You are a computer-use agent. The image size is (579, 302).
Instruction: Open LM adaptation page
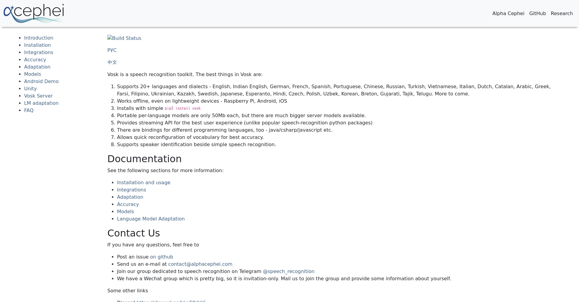coord(41,103)
